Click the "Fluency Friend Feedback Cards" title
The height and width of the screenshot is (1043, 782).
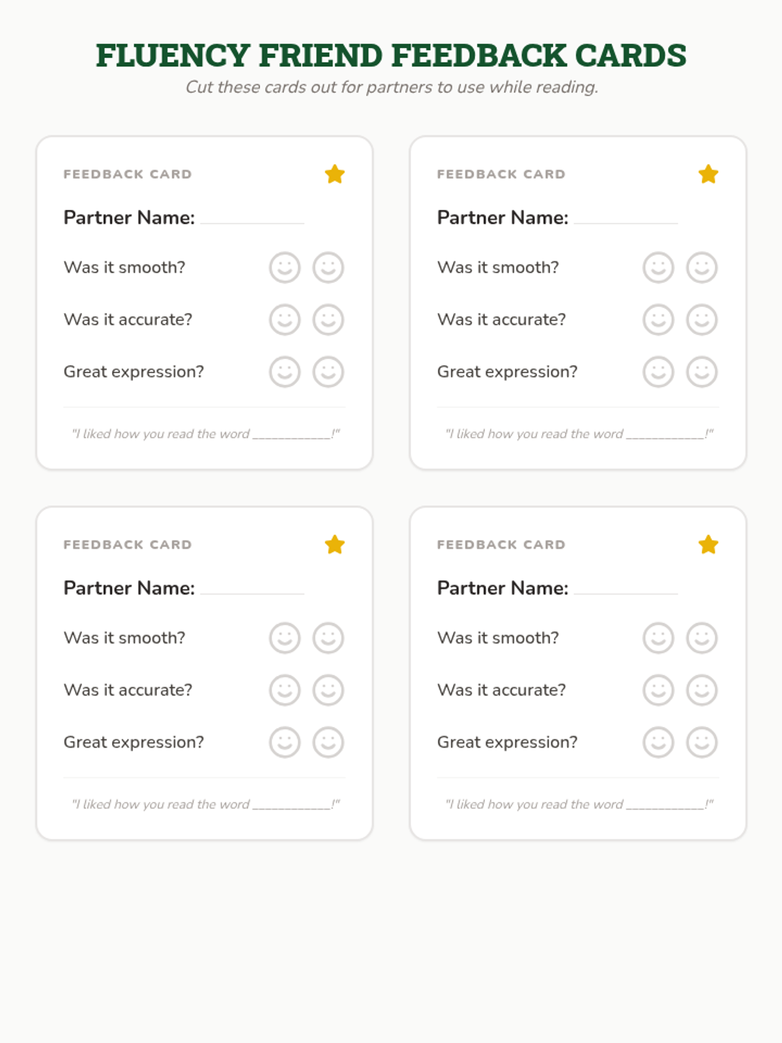[x=391, y=55]
